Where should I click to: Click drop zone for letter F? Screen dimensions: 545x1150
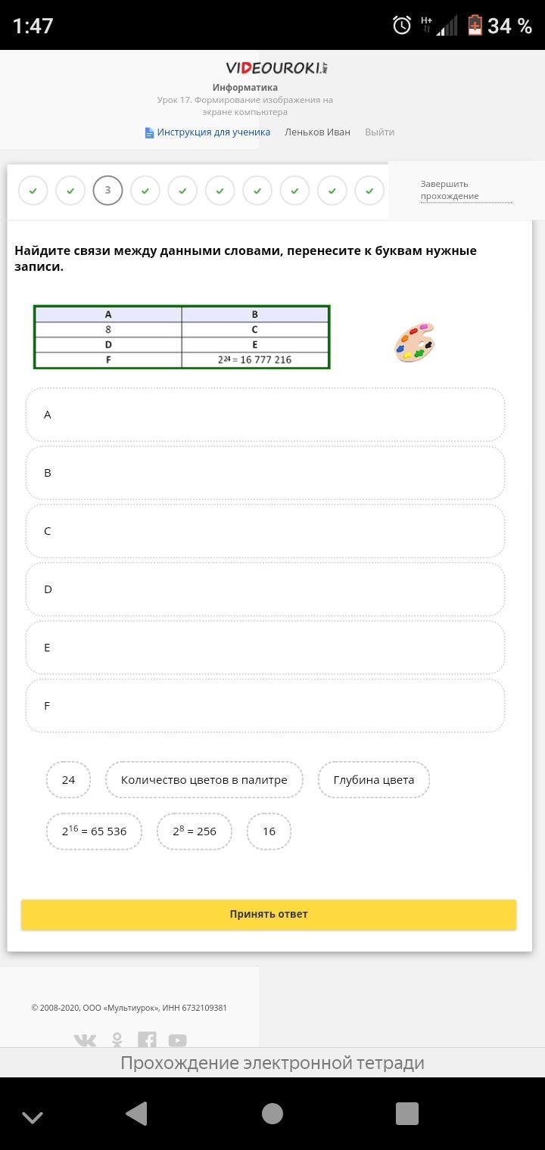(x=265, y=706)
